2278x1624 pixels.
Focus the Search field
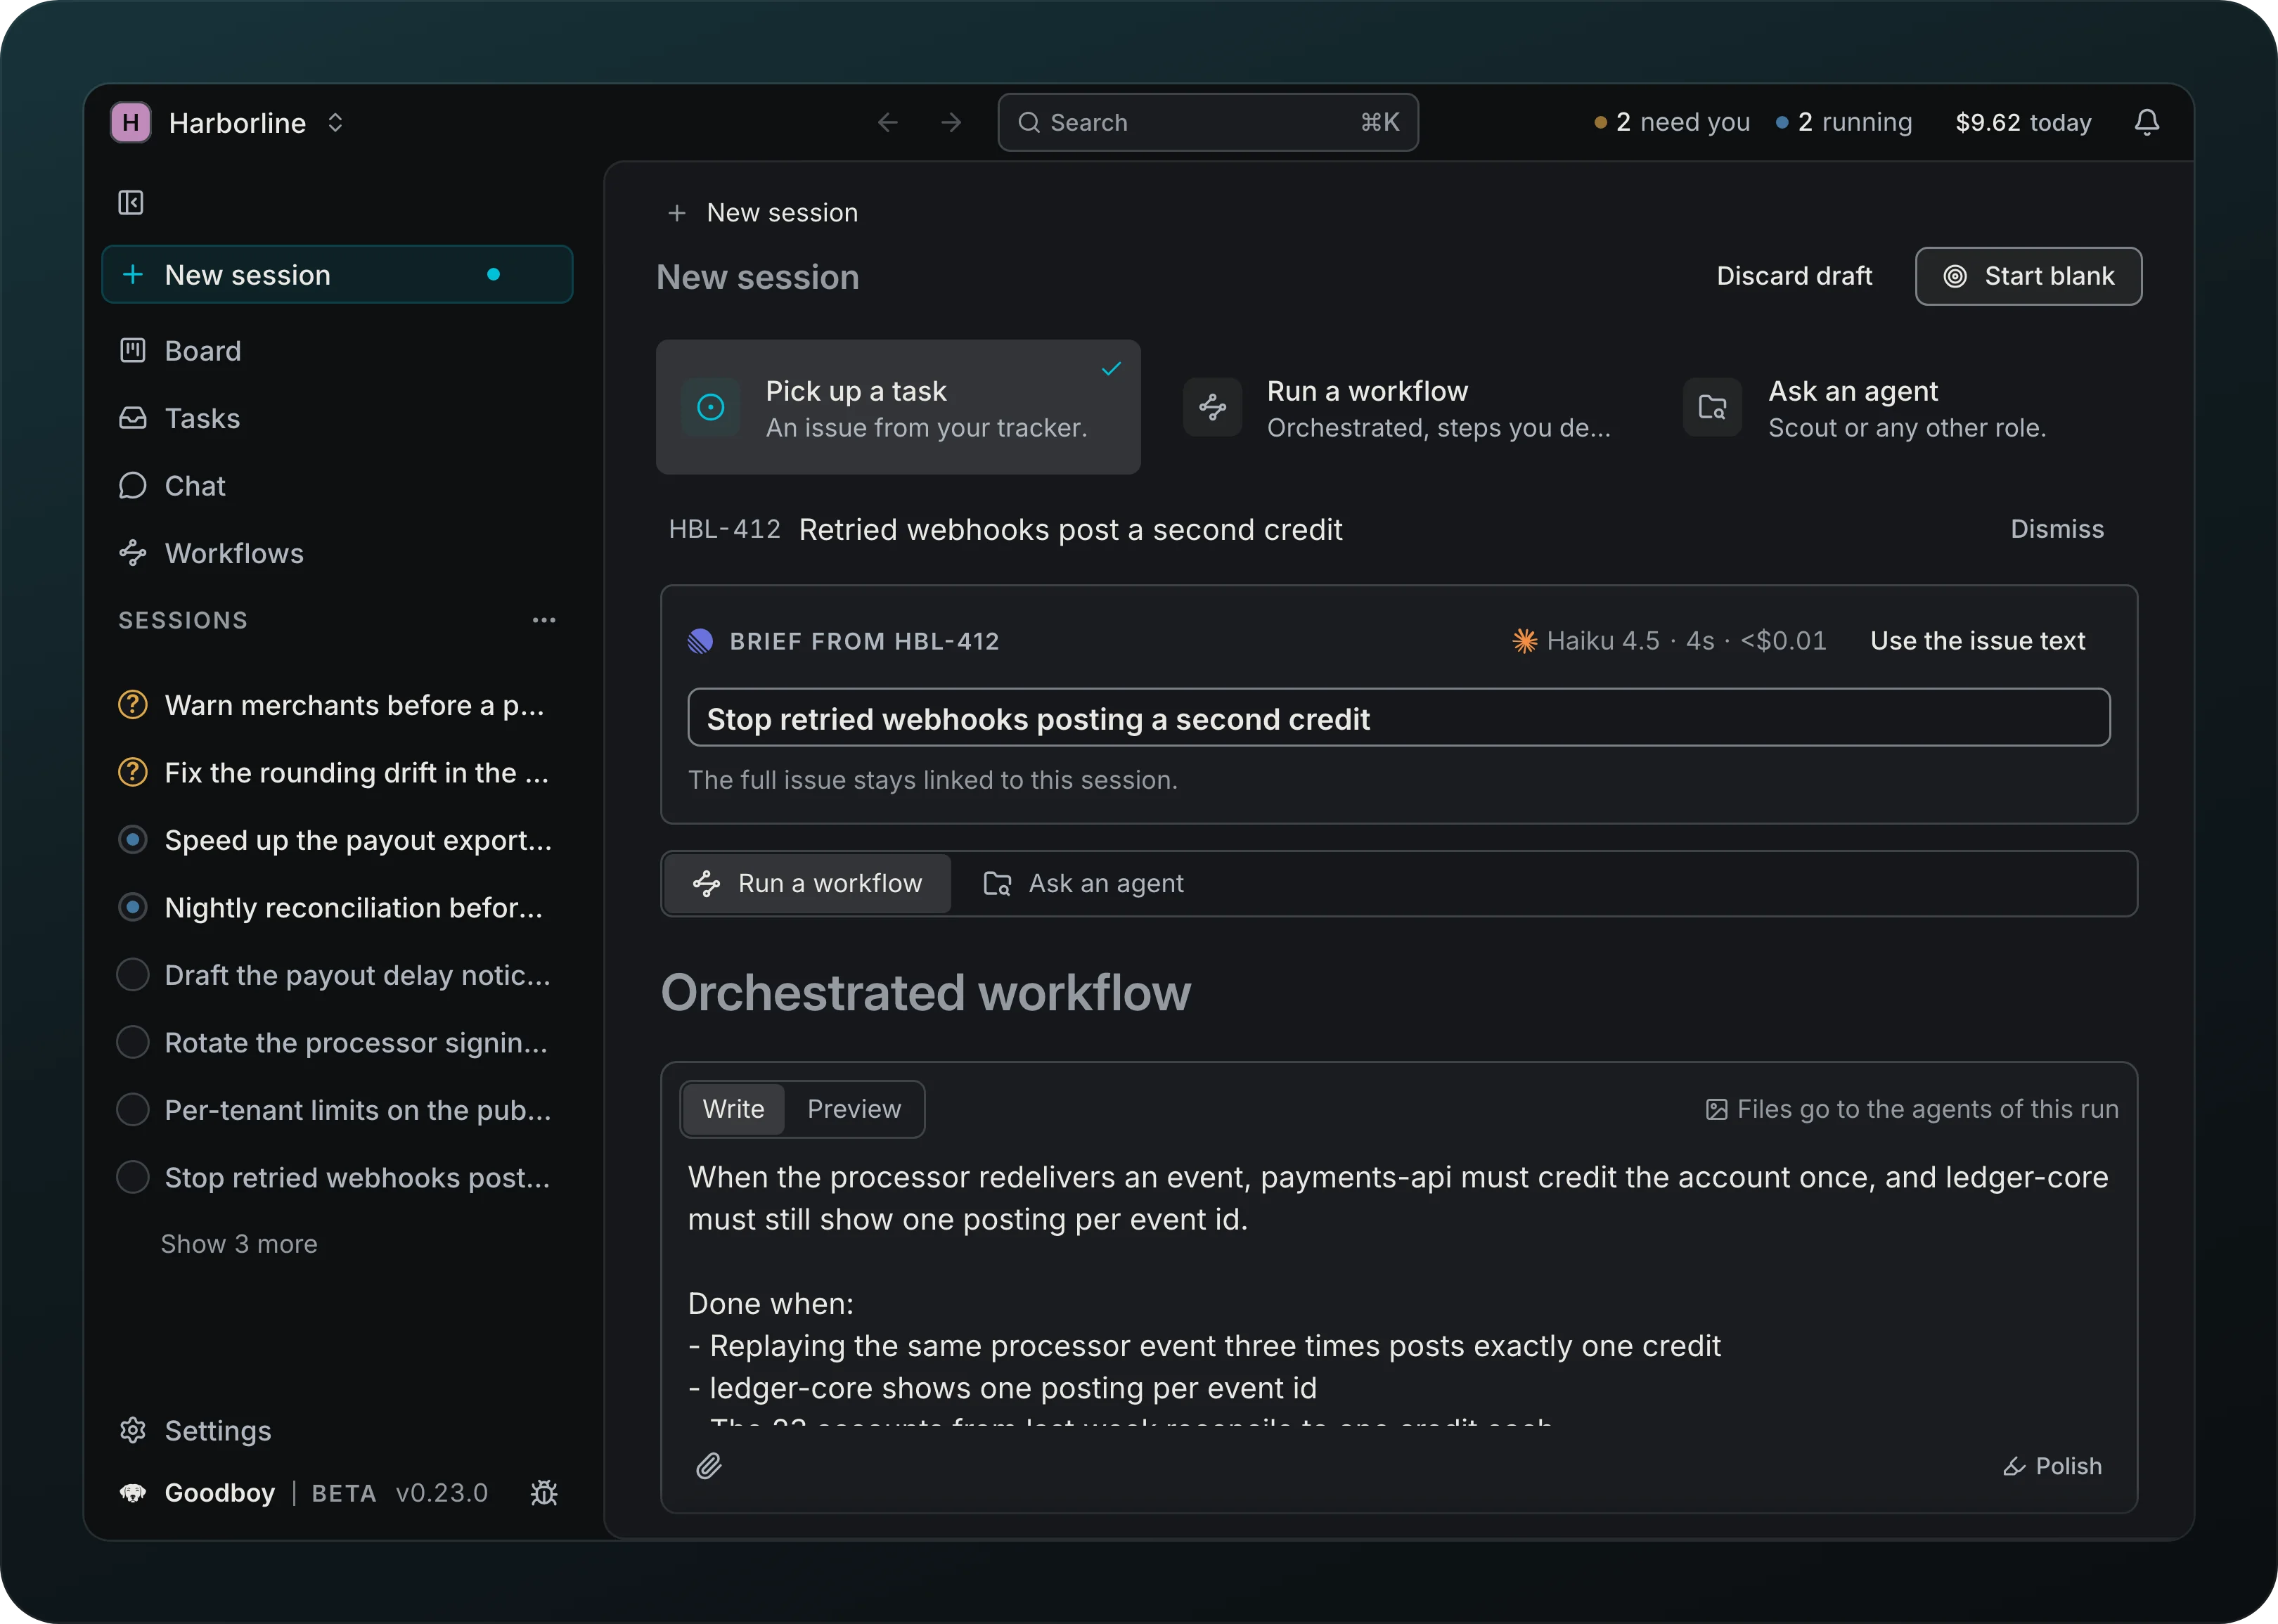pos(1207,123)
